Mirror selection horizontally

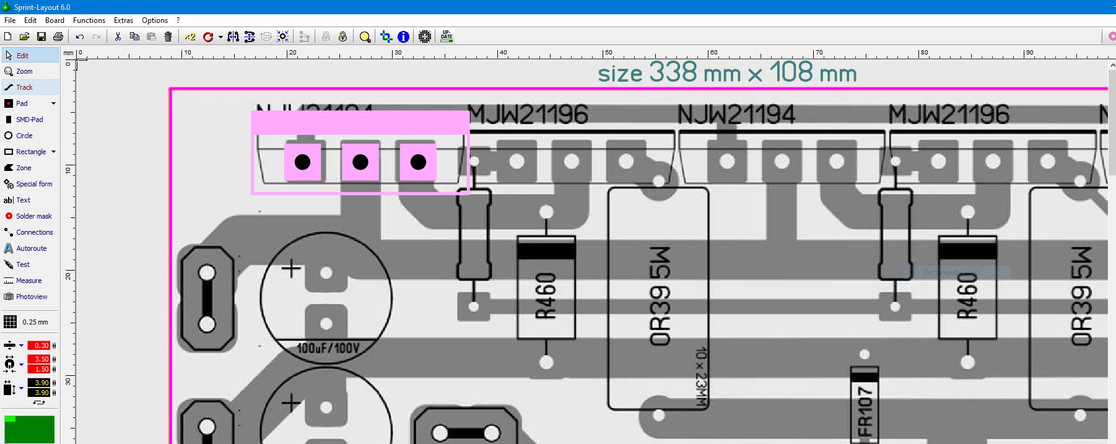[233, 37]
